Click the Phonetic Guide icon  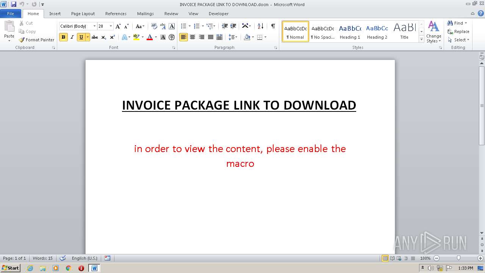[x=163, y=26]
